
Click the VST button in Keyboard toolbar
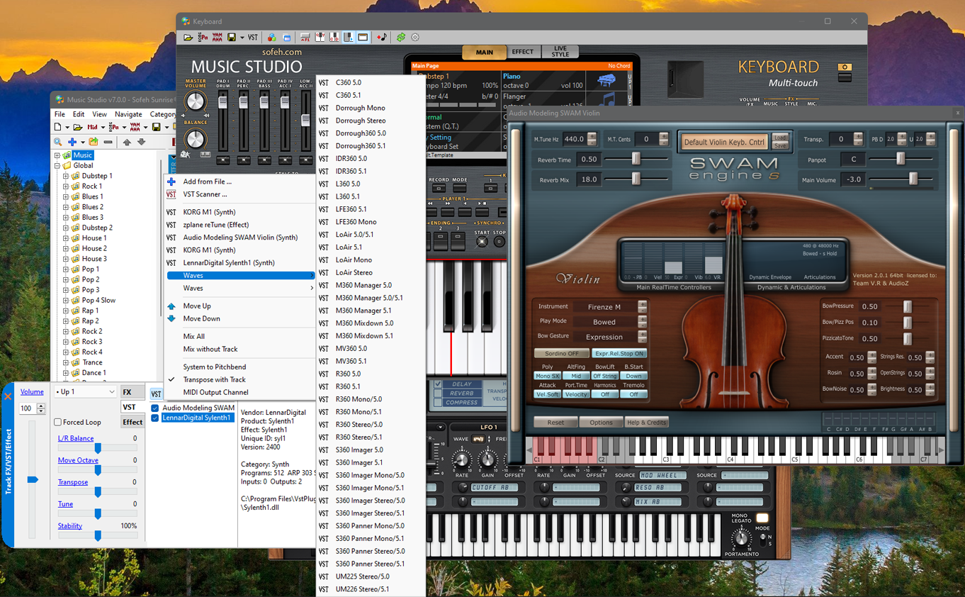coord(252,37)
